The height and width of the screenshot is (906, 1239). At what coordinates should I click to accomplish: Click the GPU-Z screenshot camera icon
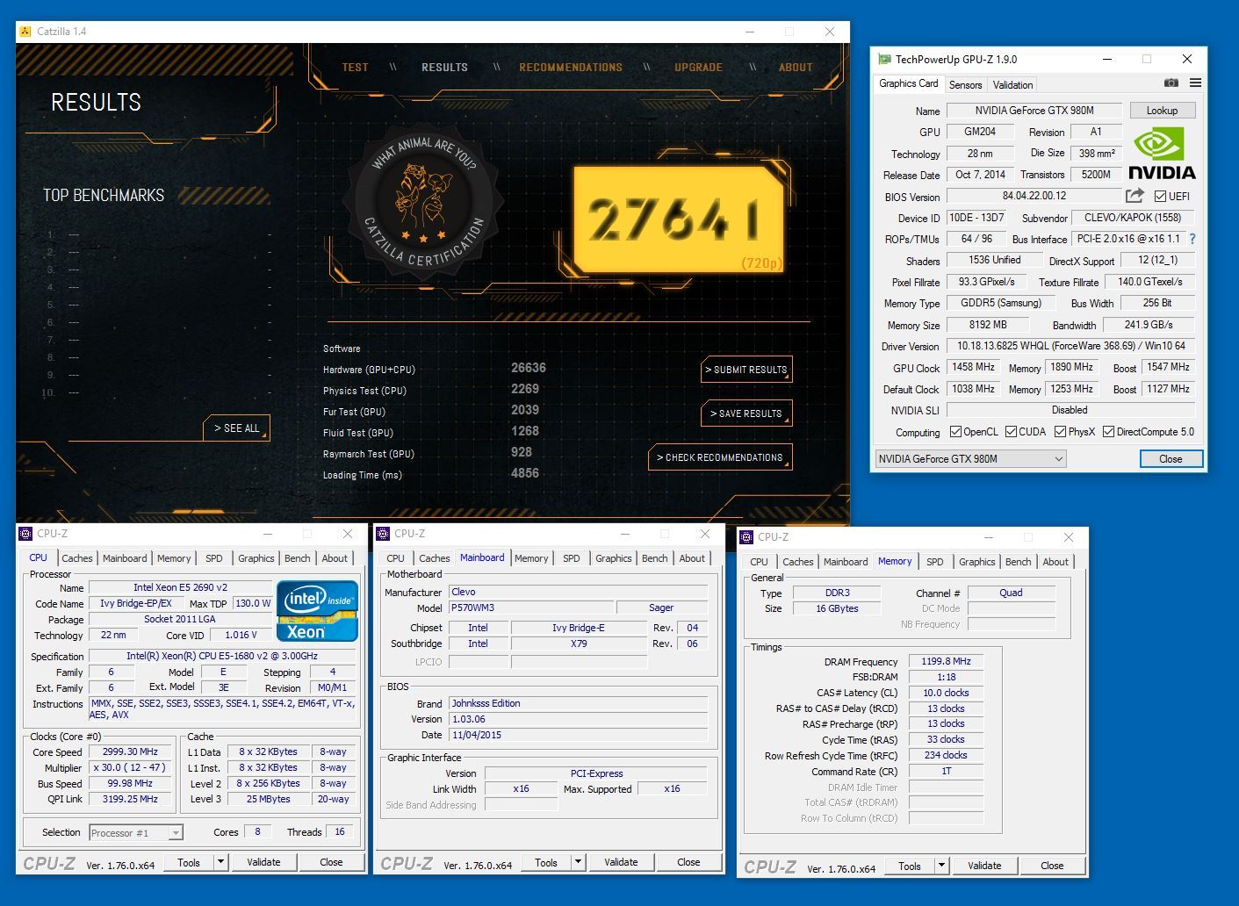[1171, 83]
